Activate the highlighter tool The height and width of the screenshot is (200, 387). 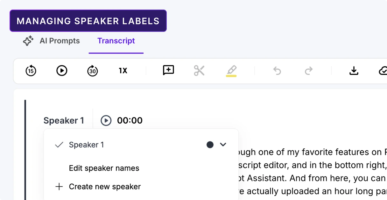[231, 71]
